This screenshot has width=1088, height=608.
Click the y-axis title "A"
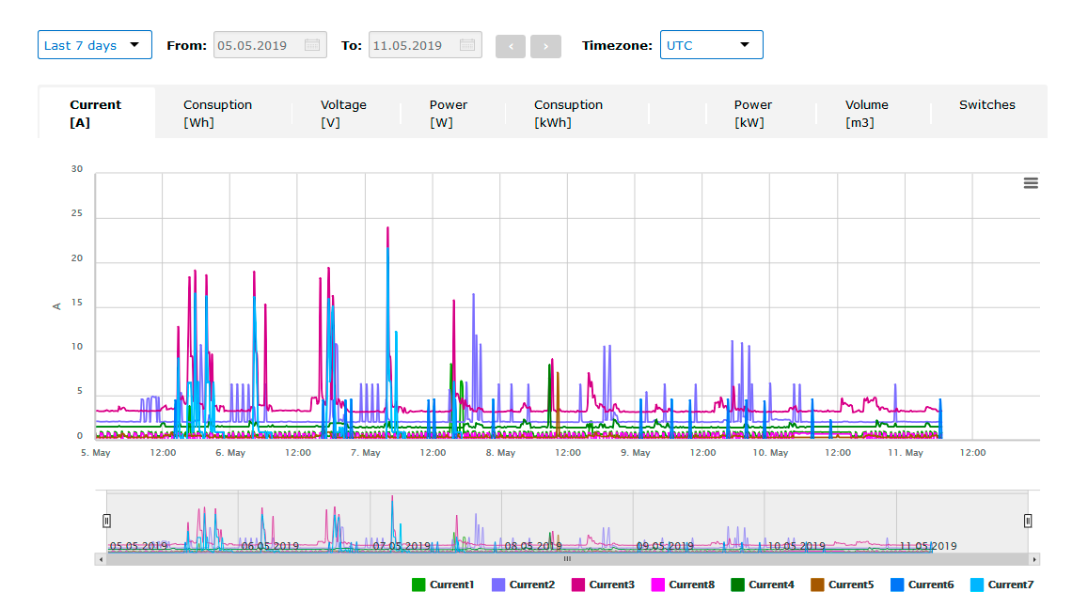pyautogui.click(x=57, y=305)
